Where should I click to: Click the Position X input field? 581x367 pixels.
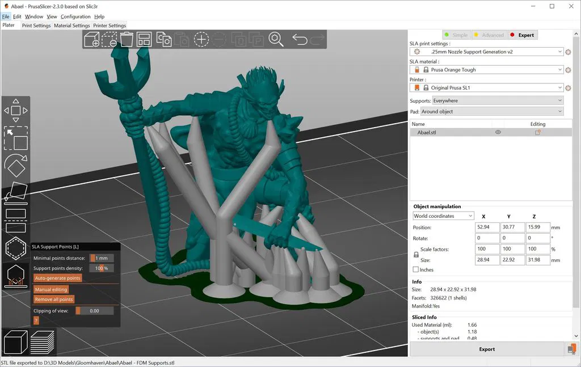[x=486, y=227]
